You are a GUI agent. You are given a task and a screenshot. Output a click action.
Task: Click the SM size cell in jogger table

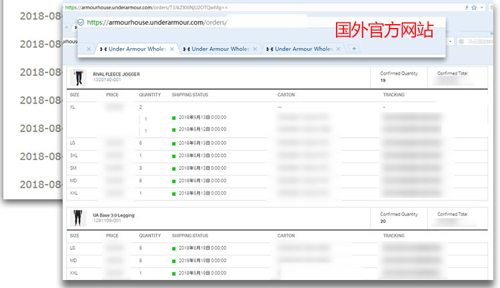click(x=73, y=168)
